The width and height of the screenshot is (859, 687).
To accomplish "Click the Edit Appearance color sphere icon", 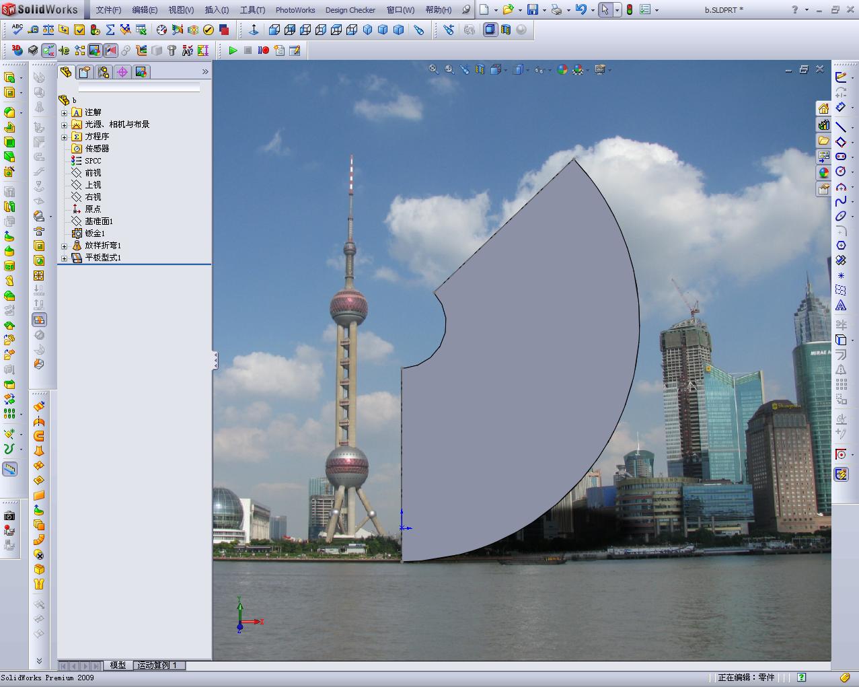I will coord(562,69).
